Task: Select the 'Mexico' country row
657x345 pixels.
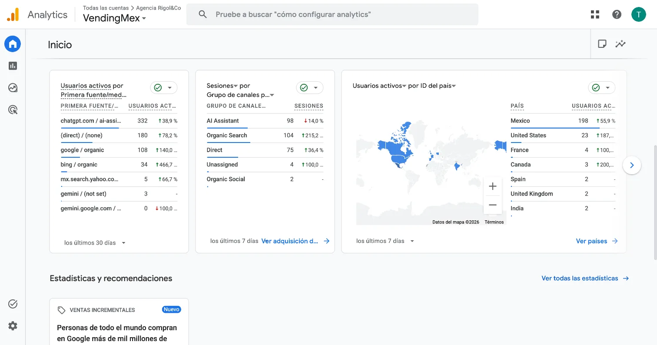Action: 563,121
